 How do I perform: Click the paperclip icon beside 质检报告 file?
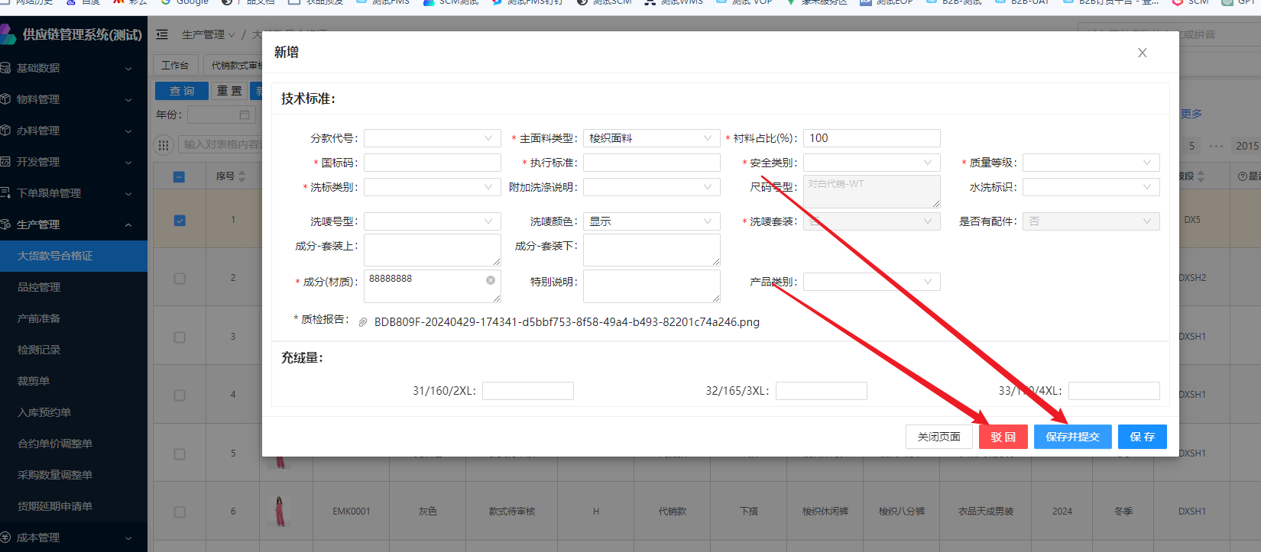tap(363, 322)
